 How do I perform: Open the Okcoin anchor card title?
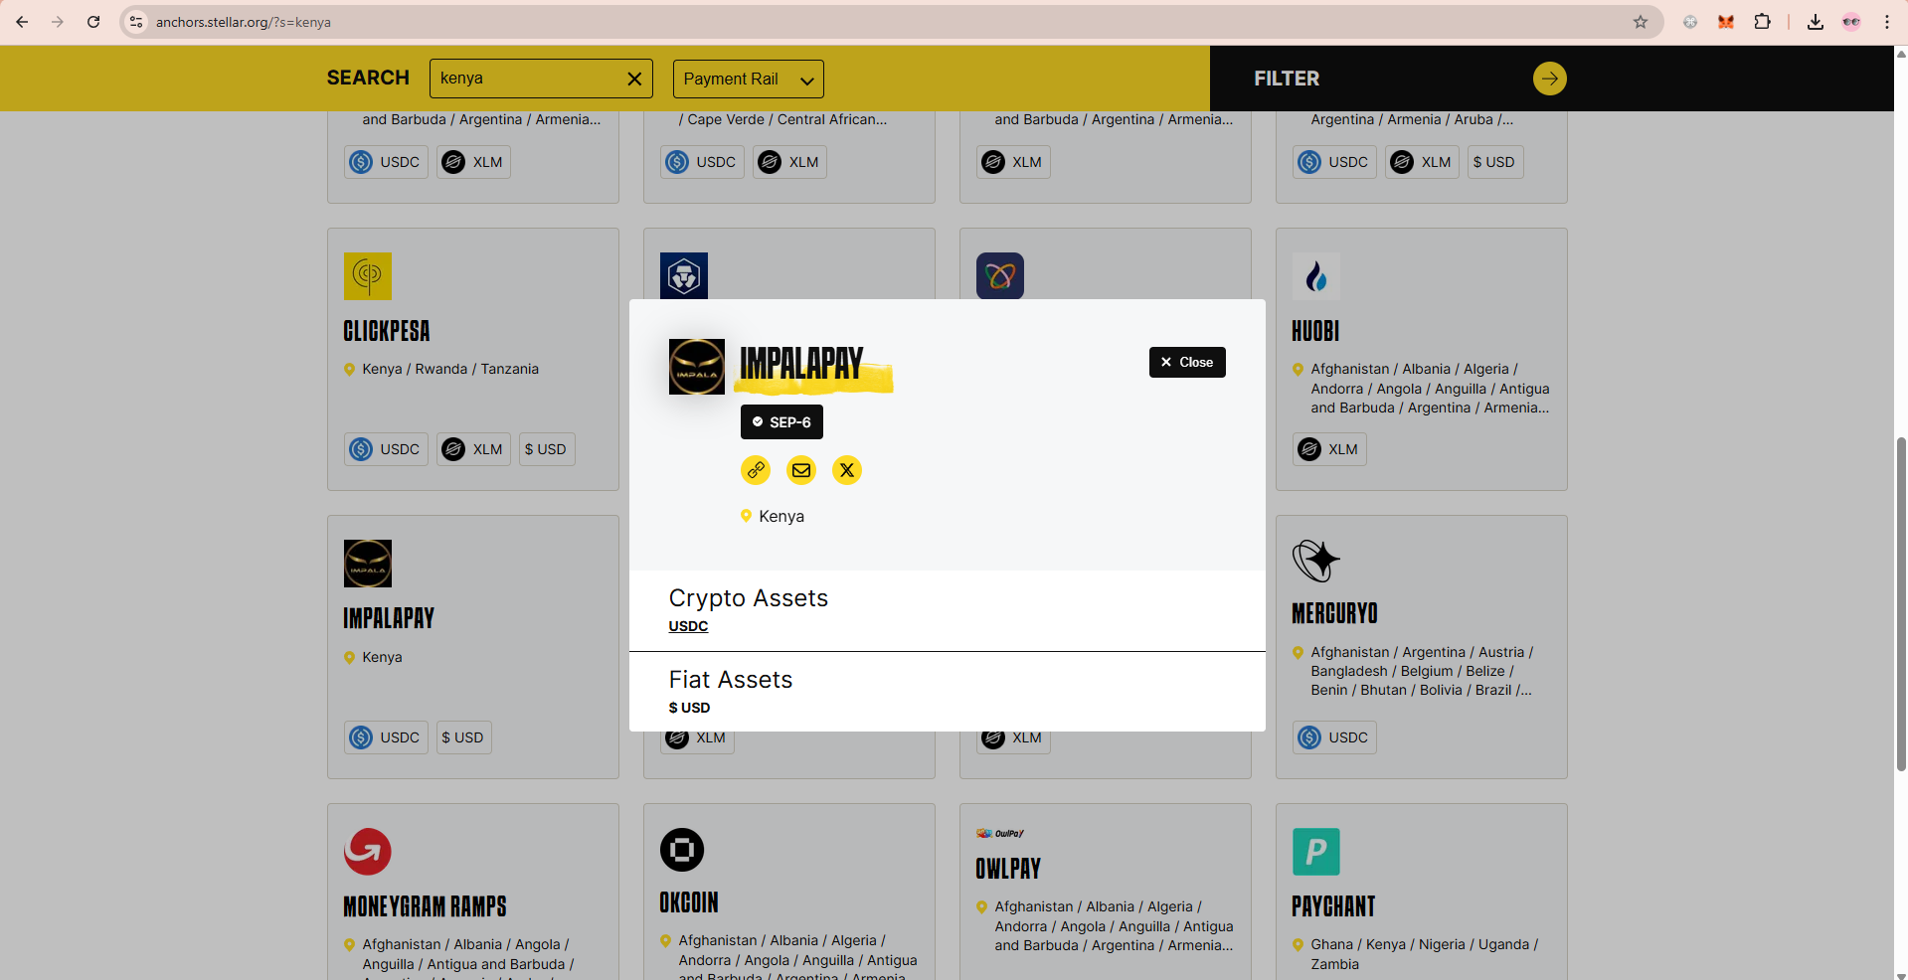click(x=689, y=902)
